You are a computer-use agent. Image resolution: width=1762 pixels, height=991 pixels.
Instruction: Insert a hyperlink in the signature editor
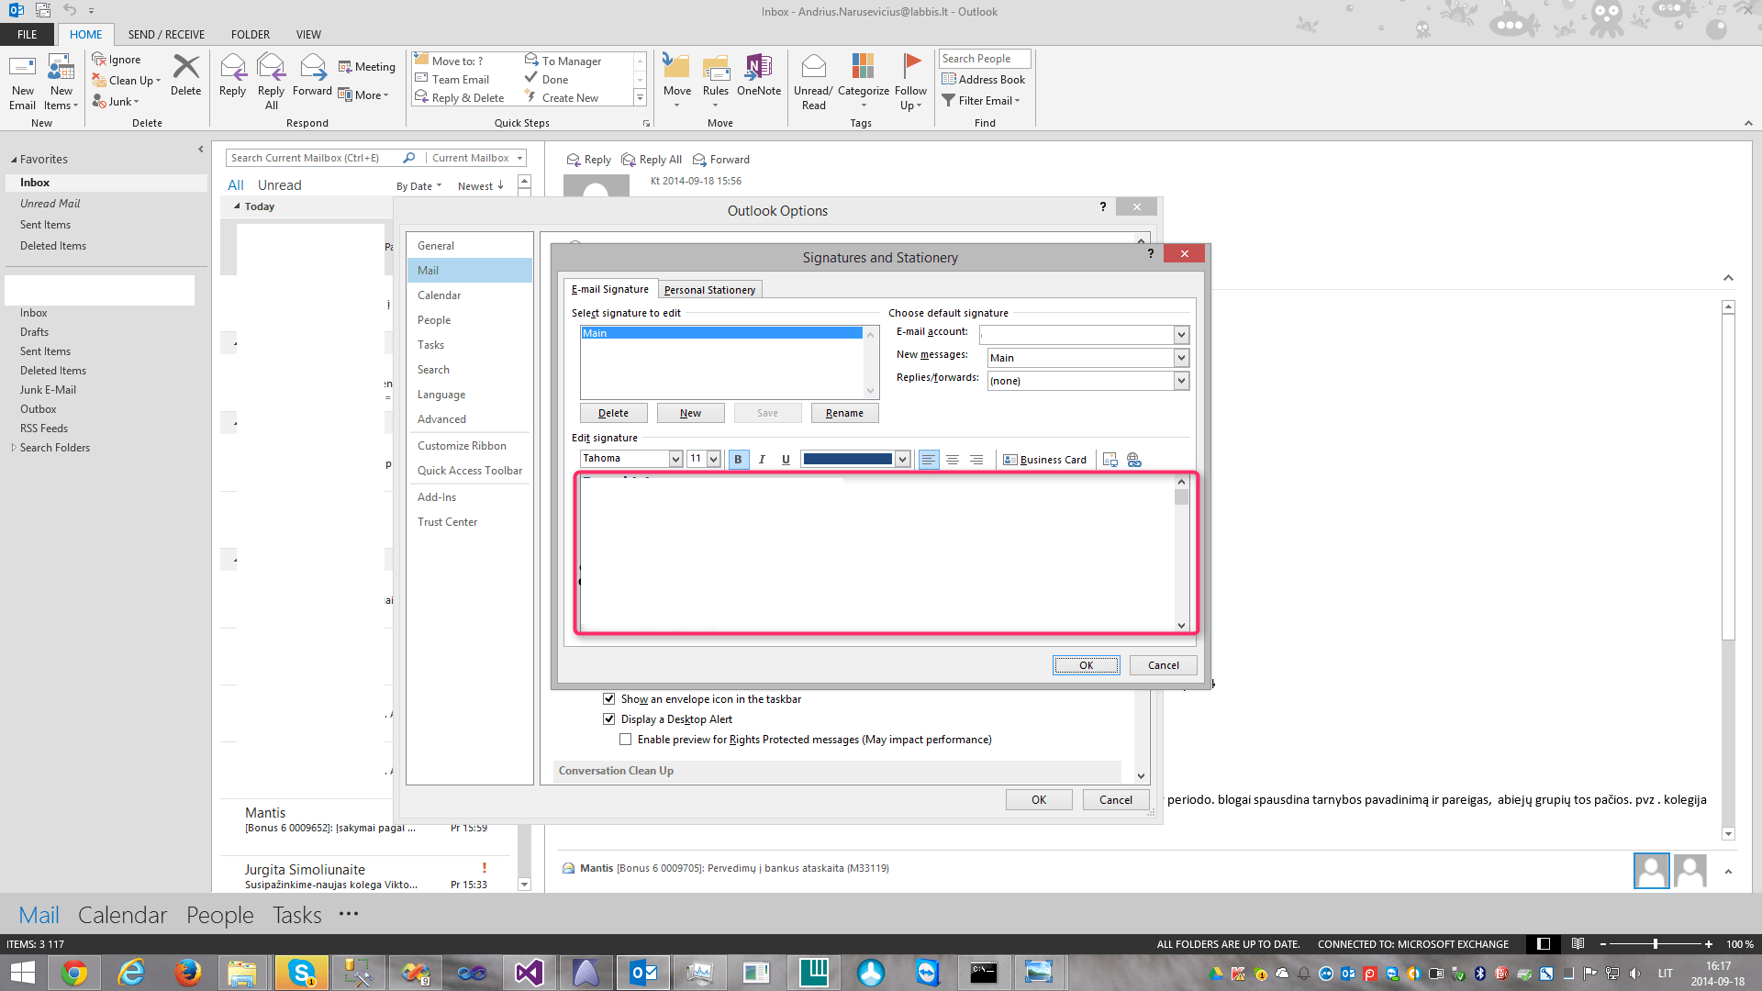click(1134, 459)
